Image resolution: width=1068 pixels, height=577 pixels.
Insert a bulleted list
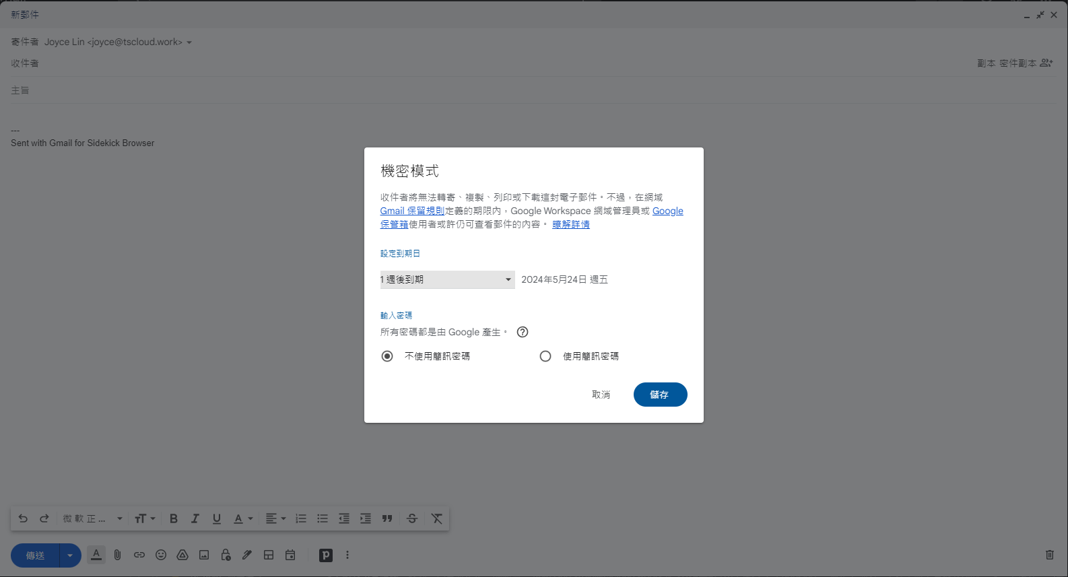tap(323, 518)
